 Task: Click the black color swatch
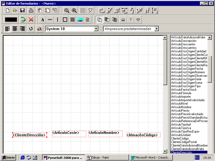tap(11, 20)
